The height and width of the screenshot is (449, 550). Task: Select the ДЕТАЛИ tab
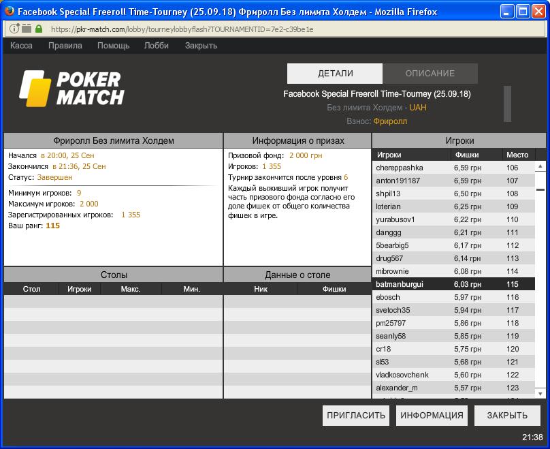pyautogui.click(x=335, y=74)
